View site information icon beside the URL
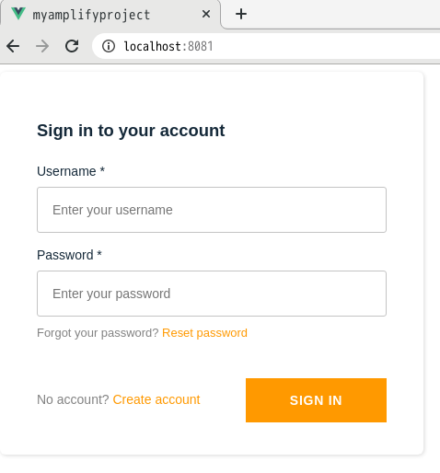This screenshot has height=473, width=440. tap(109, 46)
